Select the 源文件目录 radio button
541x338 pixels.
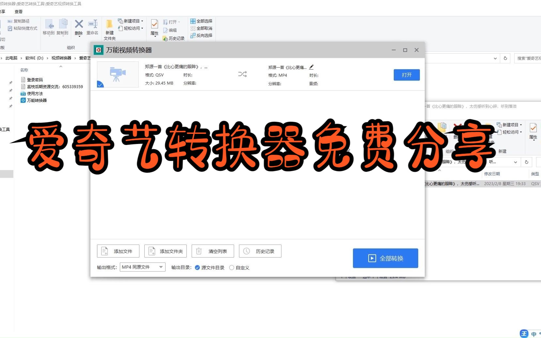[197, 267]
